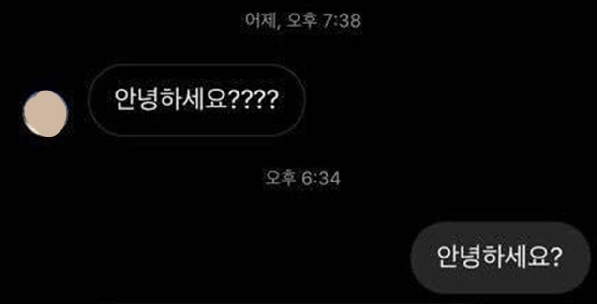Click the 오후 6:34 timestamp
The height and width of the screenshot is (304, 597).
pos(303,179)
